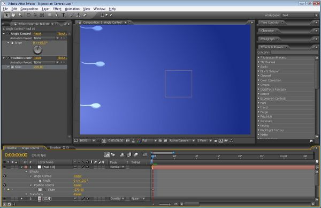321x208 pixels.
Task: Open the Workspace dropdown
Action: click(x=300, y=15)
